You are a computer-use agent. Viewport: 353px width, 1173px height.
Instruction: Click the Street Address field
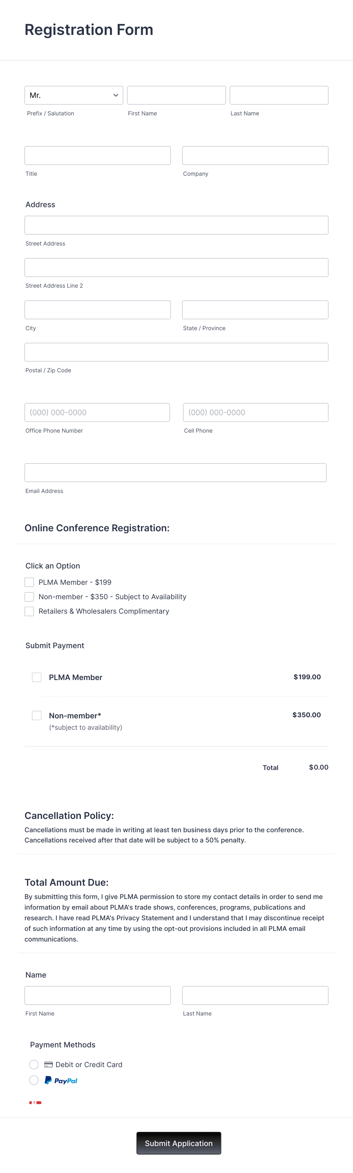click(176, 225)
